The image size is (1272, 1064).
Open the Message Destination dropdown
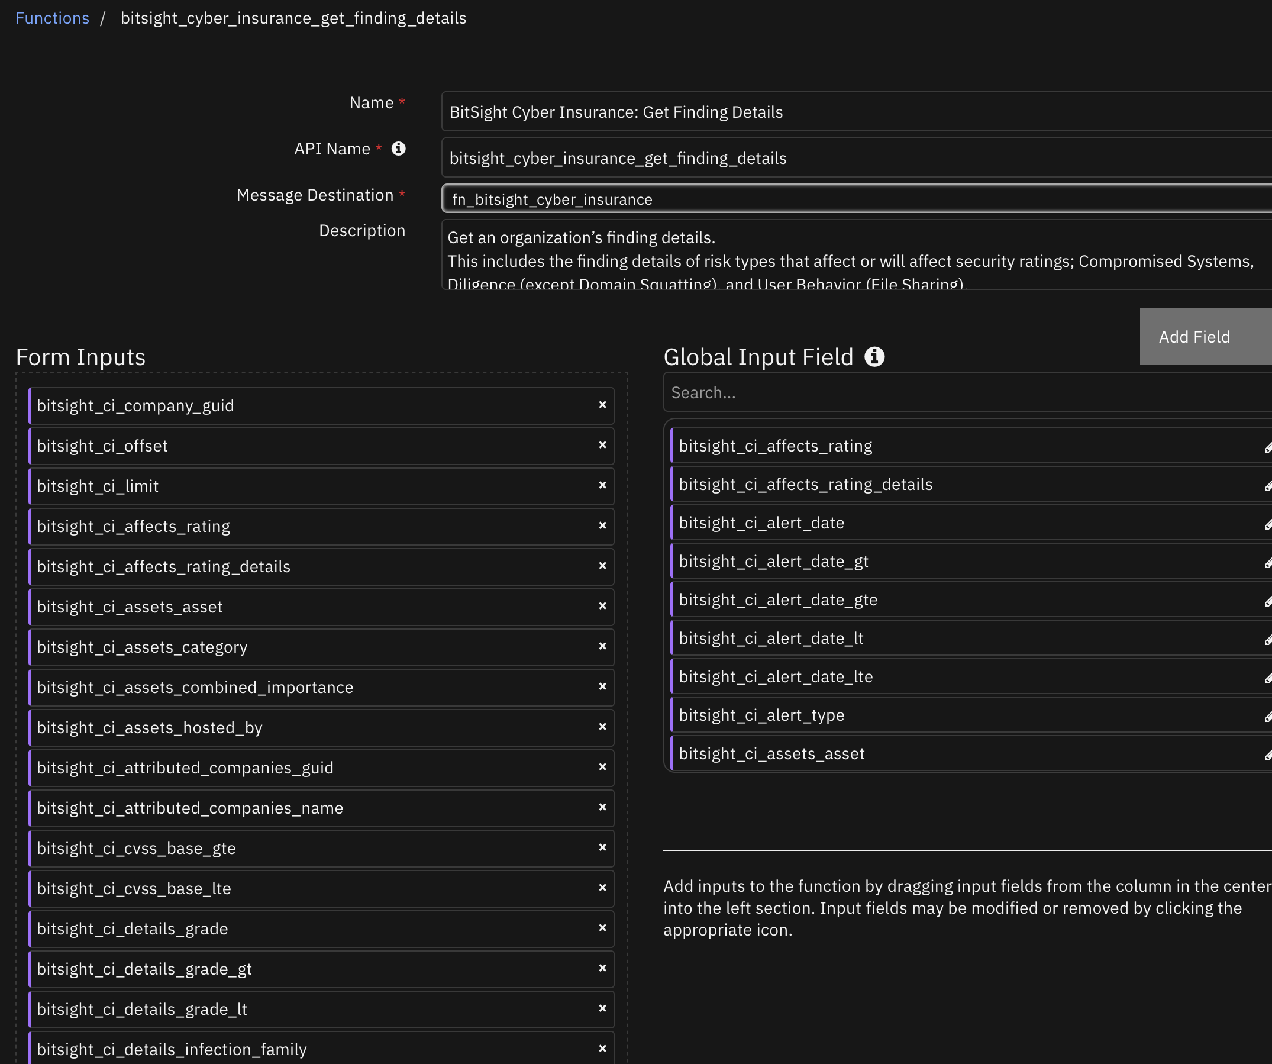coord(857,199)
